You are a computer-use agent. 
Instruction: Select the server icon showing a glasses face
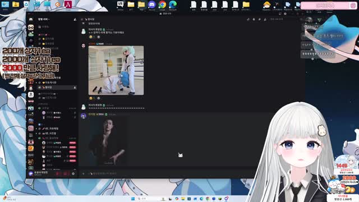31,27
